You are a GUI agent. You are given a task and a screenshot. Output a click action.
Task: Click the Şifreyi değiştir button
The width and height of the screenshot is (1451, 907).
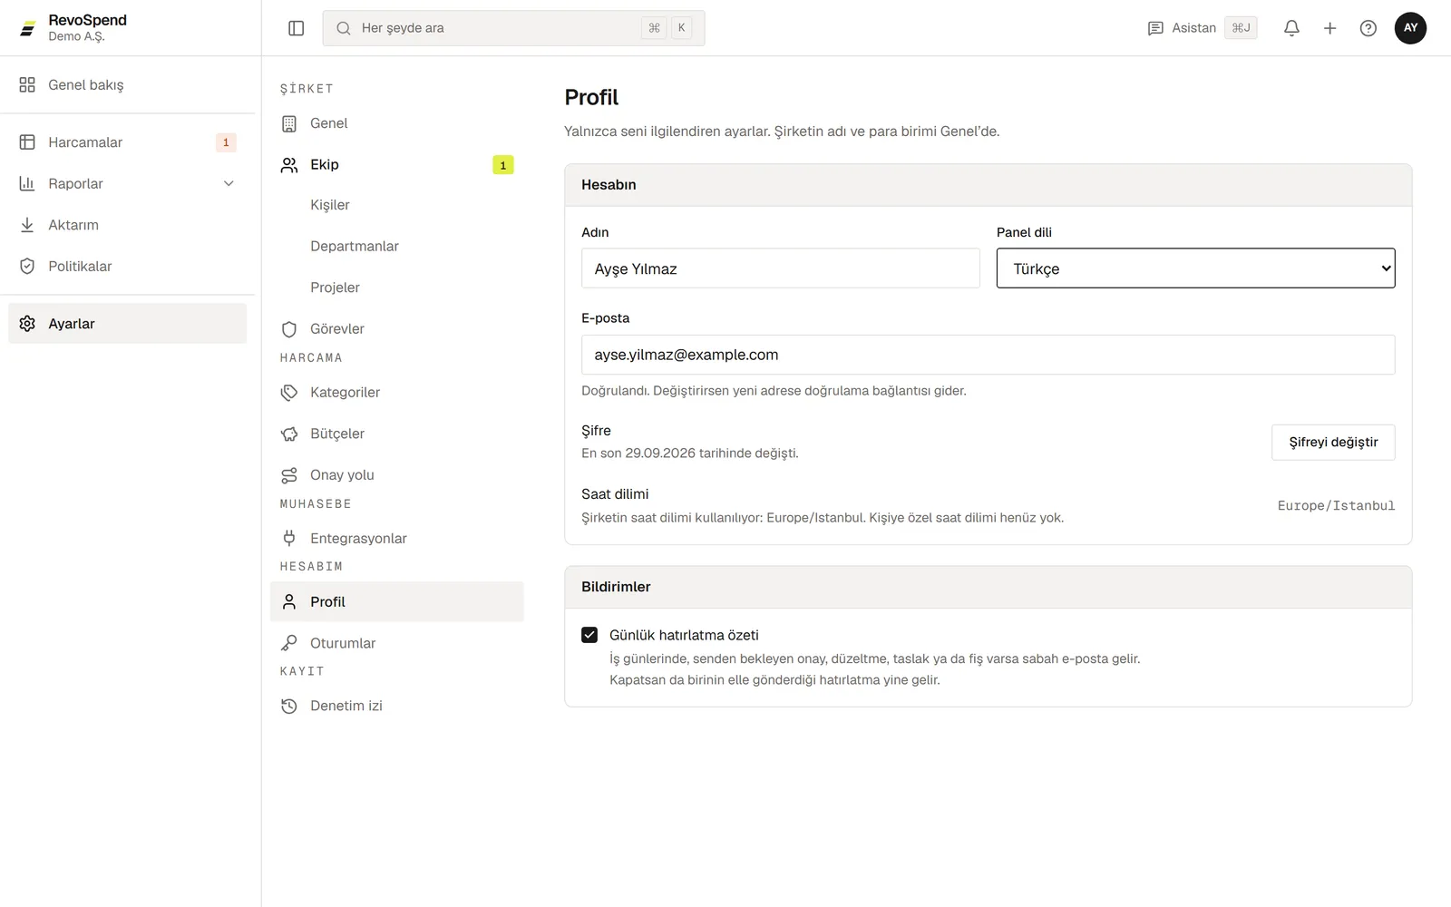click(x=1333, y=443)
